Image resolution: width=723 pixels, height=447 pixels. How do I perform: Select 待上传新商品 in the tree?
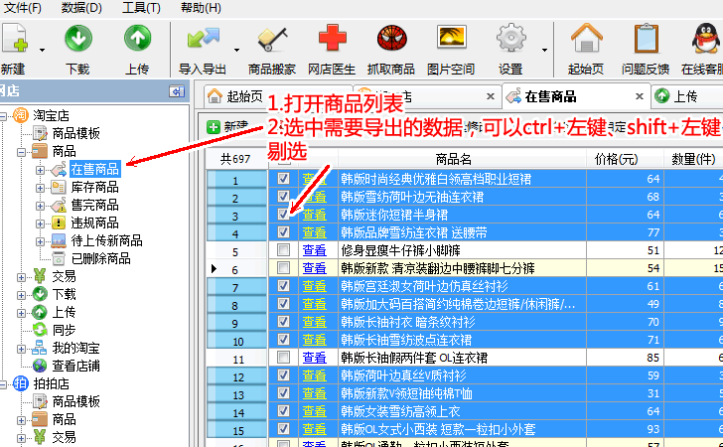tap(106, 240)
